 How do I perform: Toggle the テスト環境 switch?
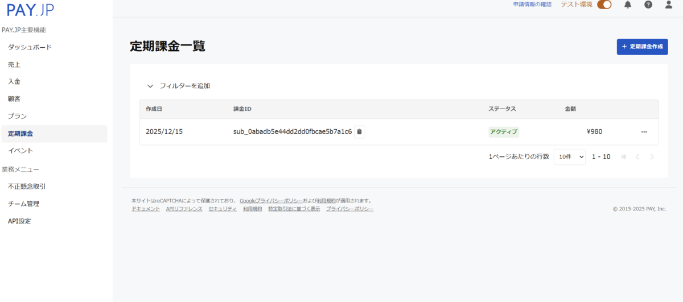604,5
